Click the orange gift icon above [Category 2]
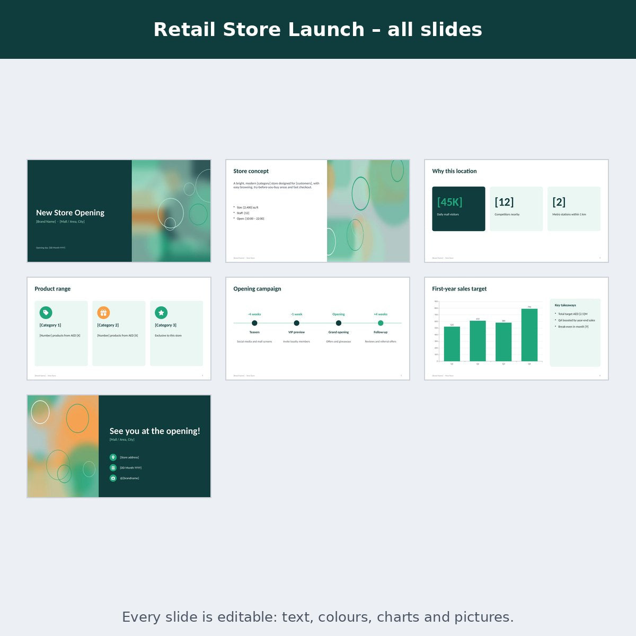 coord(103,313)
